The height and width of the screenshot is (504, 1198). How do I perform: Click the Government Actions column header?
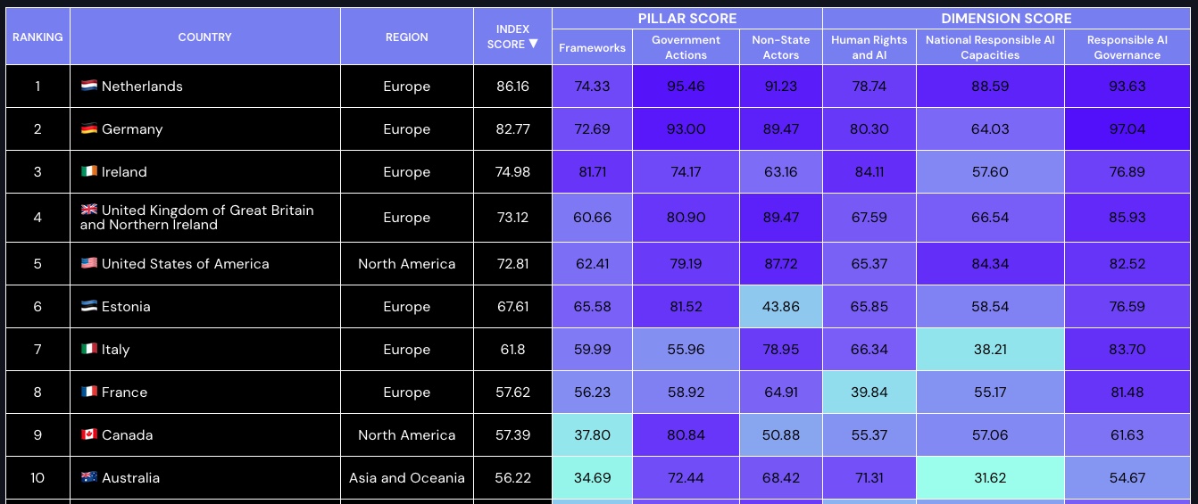686,47
